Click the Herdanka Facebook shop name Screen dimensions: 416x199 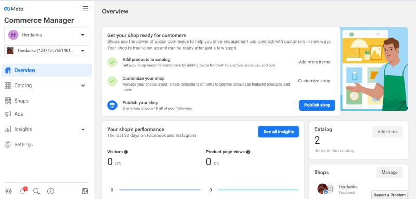click(348, 187)
